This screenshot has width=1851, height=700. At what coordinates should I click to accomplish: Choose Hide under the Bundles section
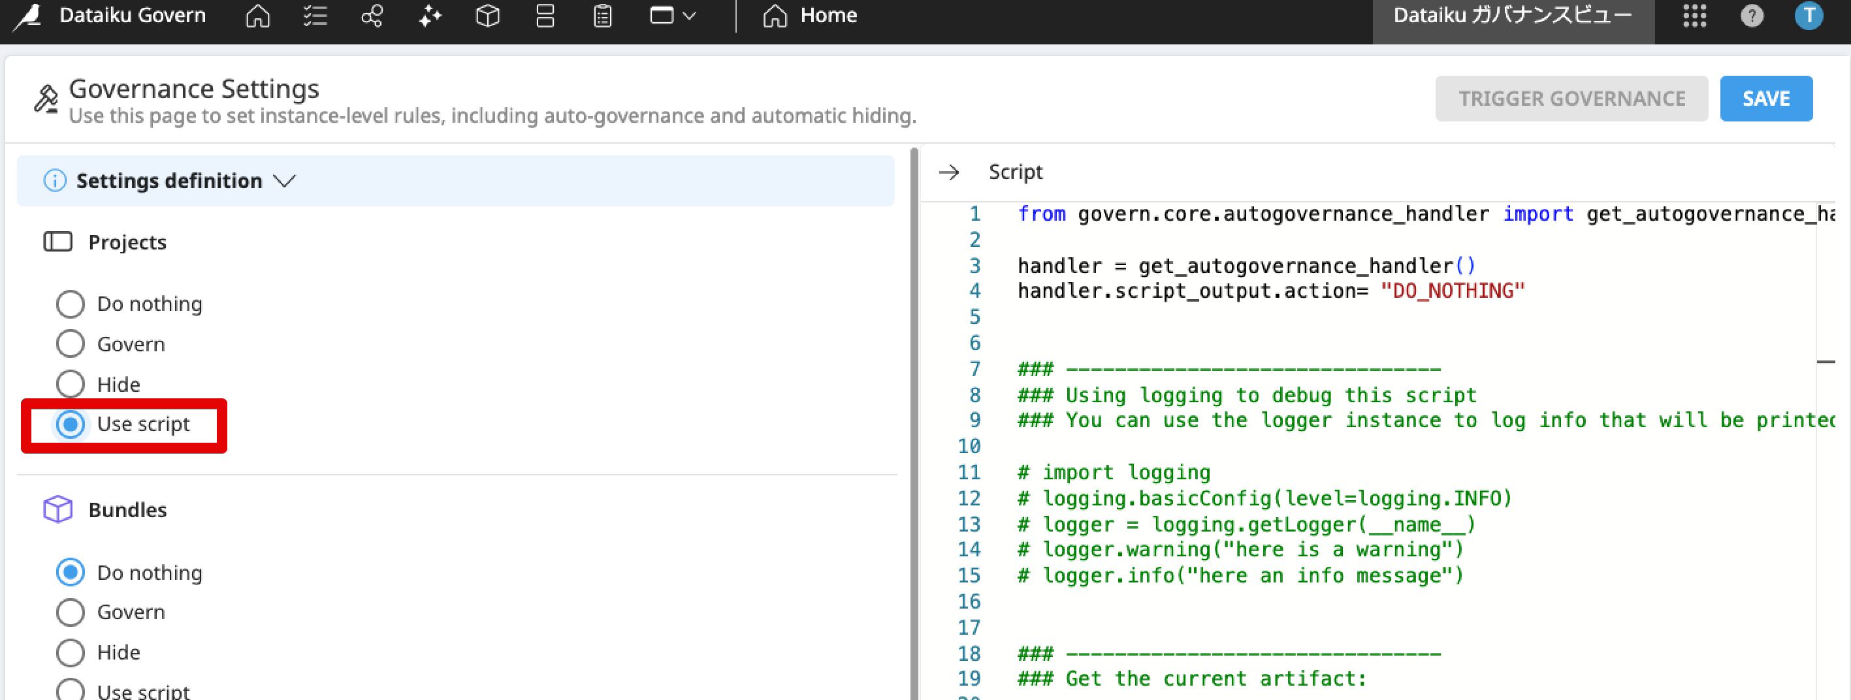70,652
